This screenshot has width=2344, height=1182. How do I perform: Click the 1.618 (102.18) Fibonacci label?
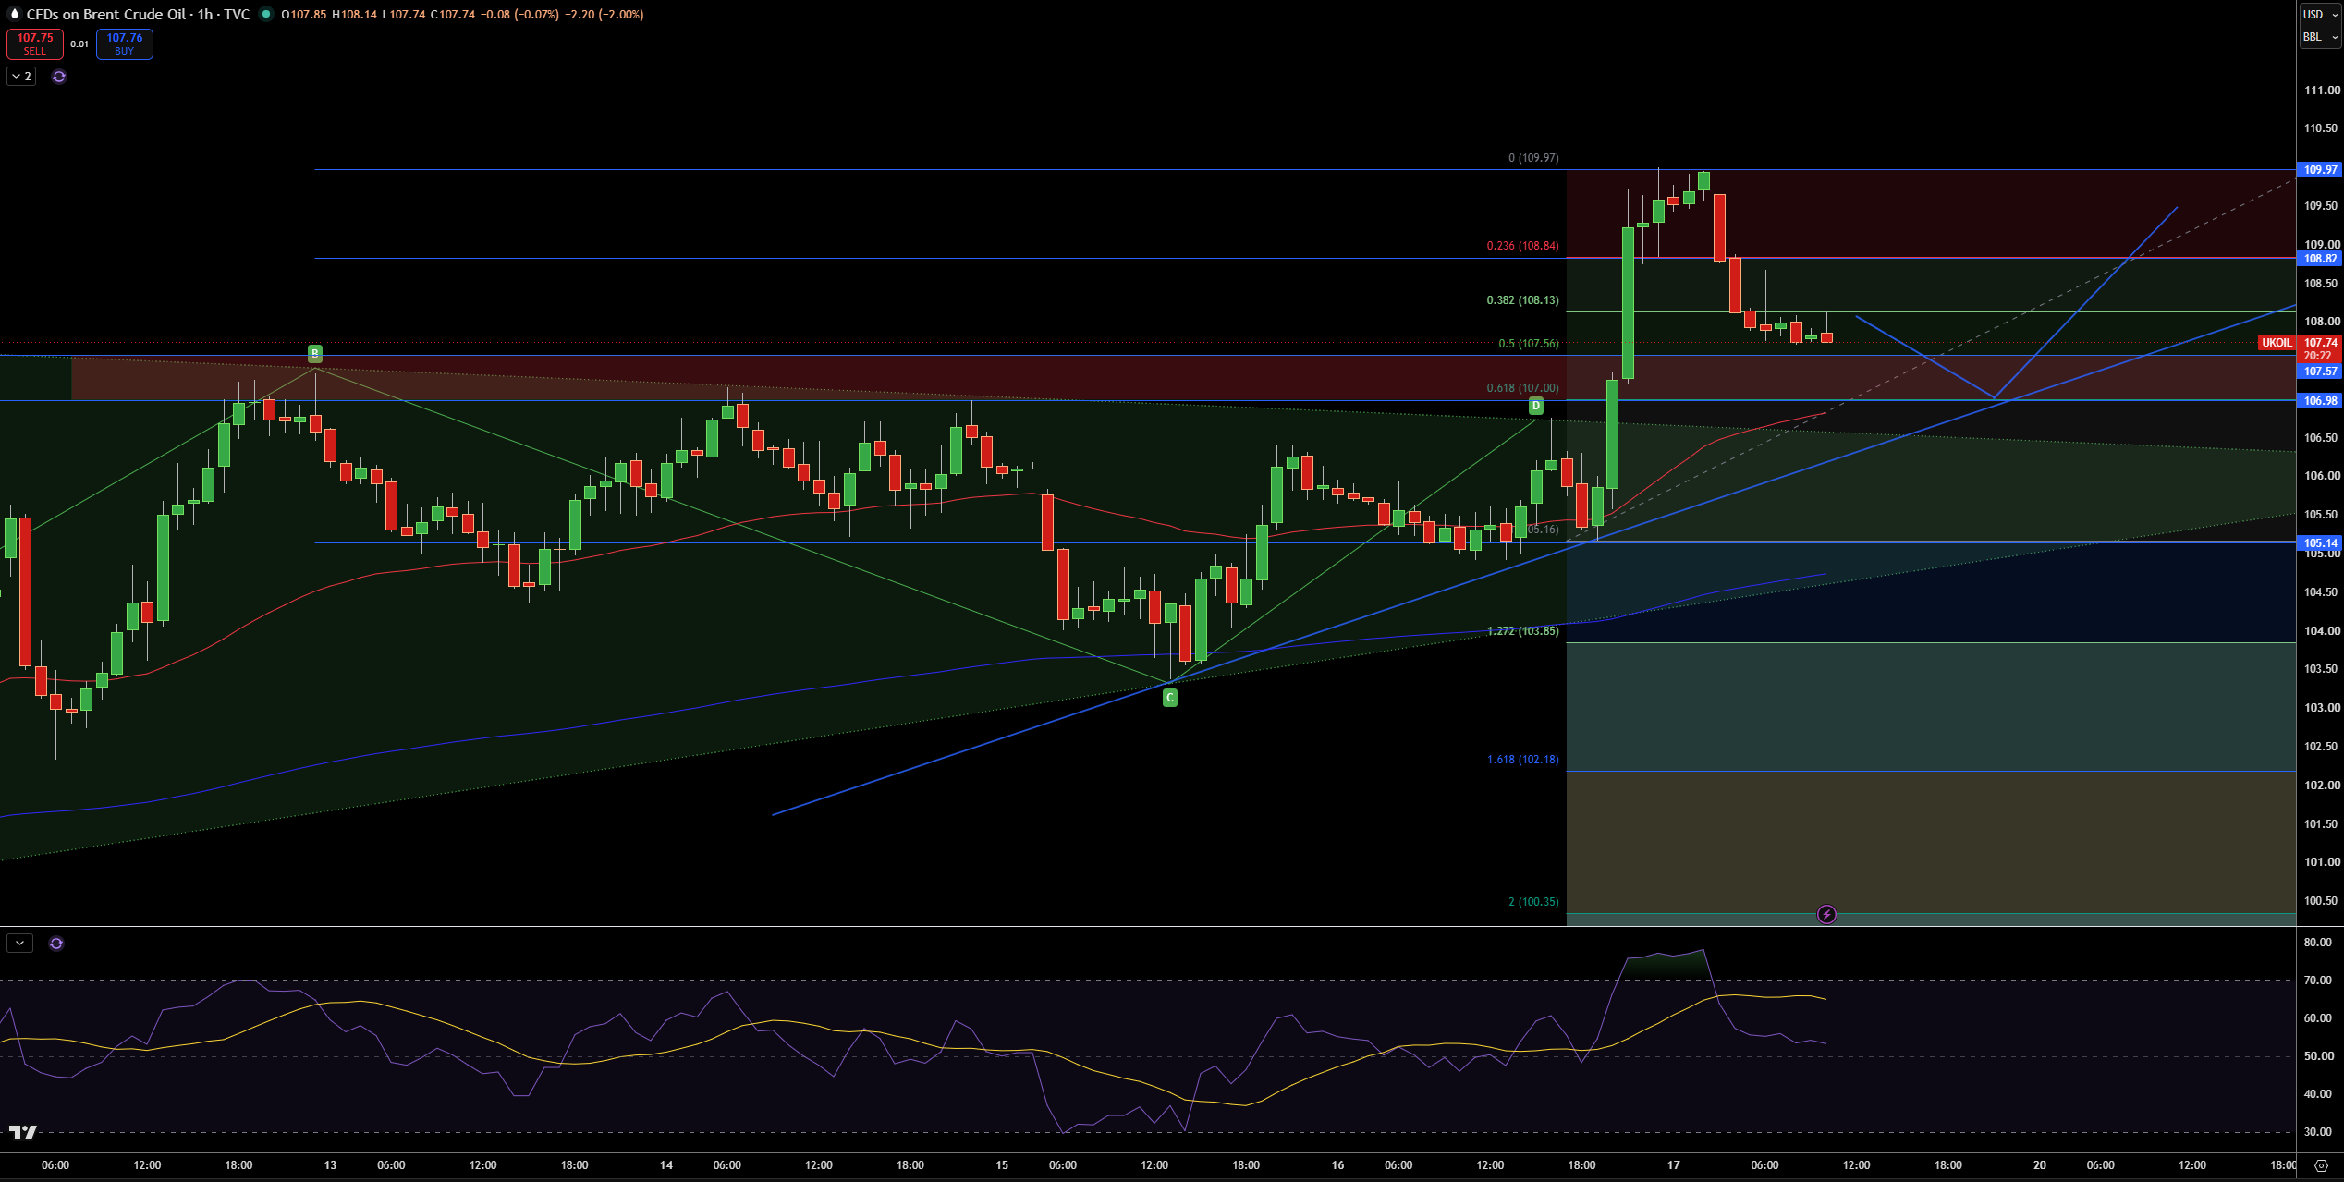1522,760
